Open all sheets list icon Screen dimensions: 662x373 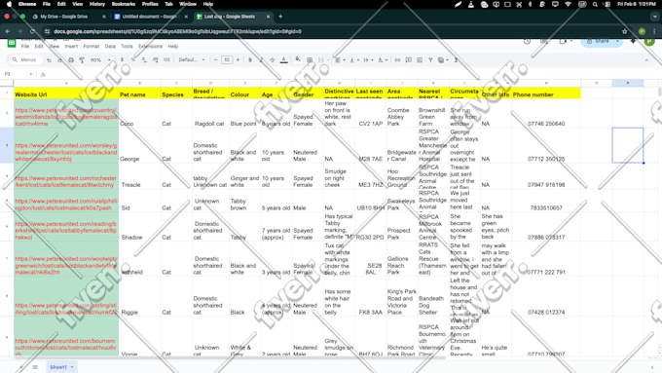[35, 367]
